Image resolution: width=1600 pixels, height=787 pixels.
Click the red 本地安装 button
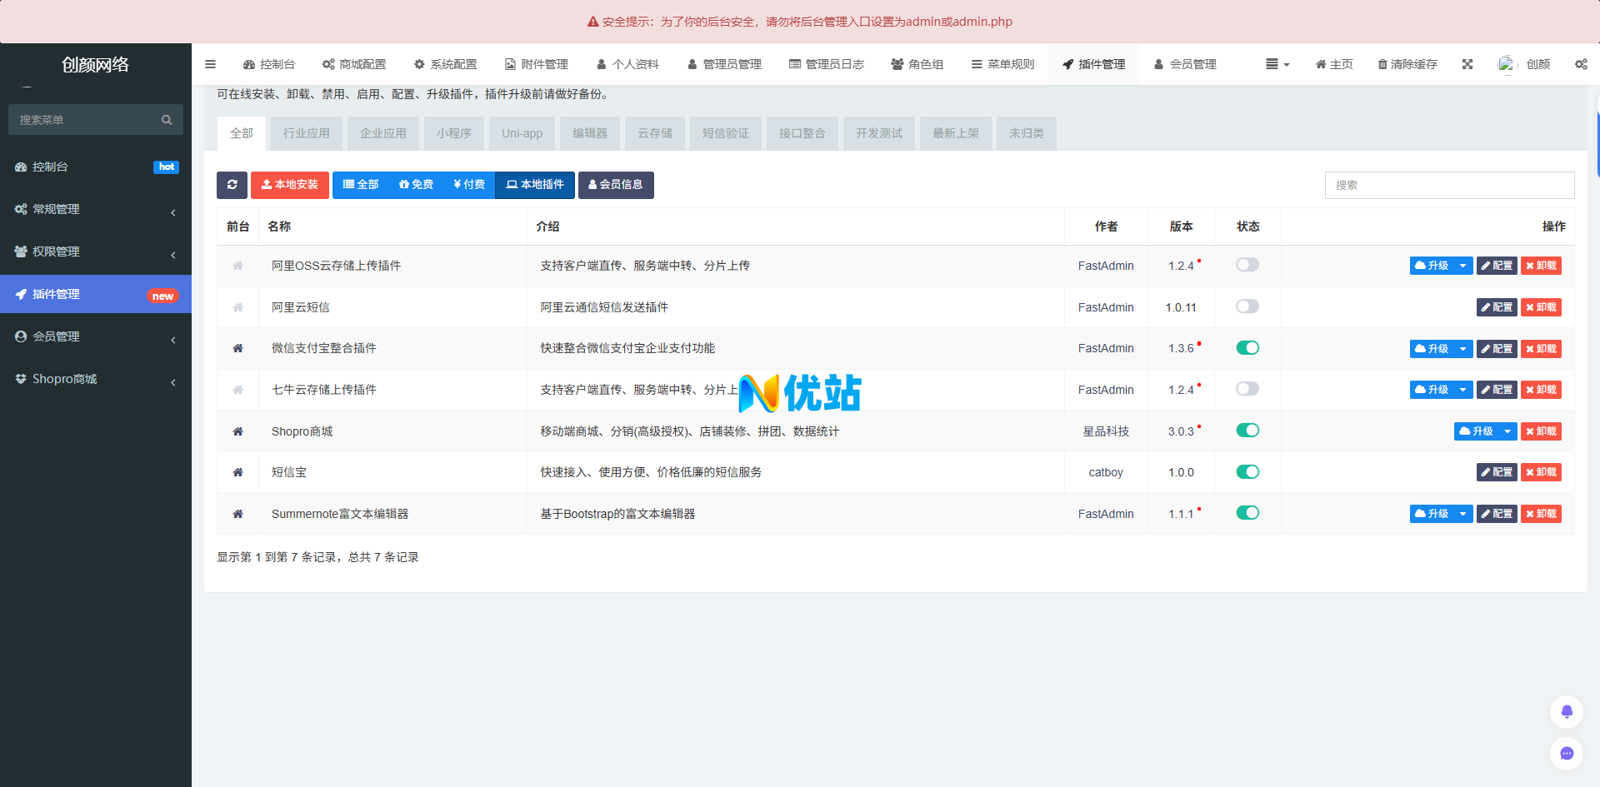pyautogui.click(x=290, y=185)
